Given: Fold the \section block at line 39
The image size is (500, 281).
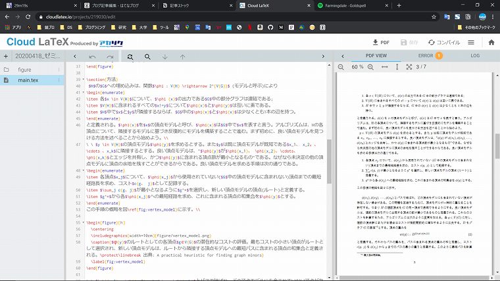Looking at the screenshot, I should (x=84, y=79).
